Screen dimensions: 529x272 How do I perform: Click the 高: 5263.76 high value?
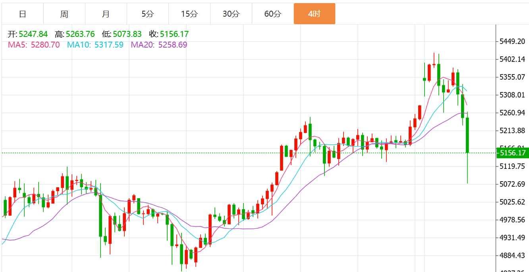[x=75, y=34]
